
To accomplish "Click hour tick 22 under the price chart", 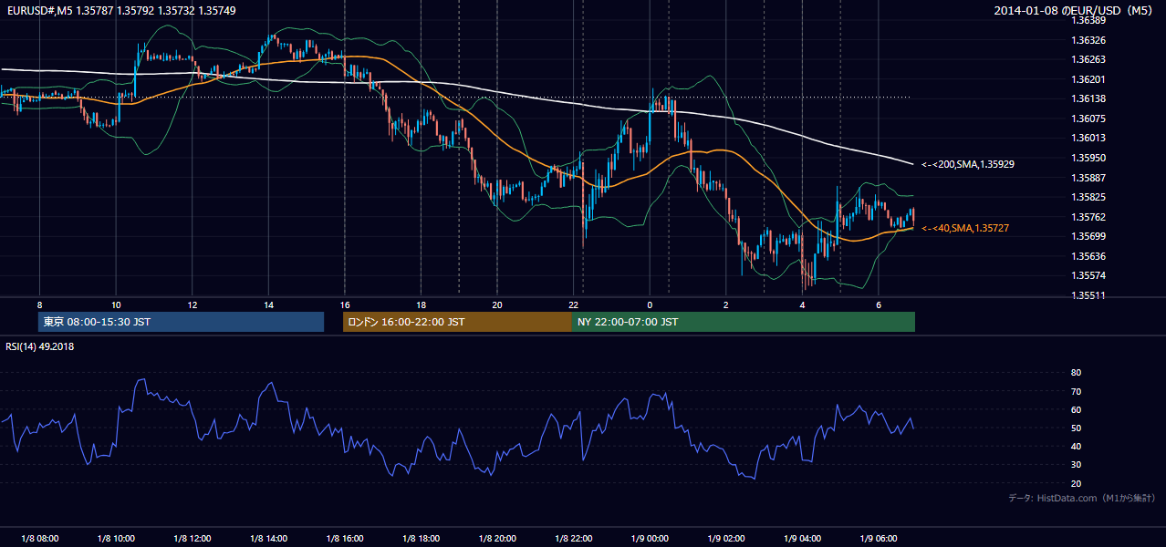I will pos(573,304).
